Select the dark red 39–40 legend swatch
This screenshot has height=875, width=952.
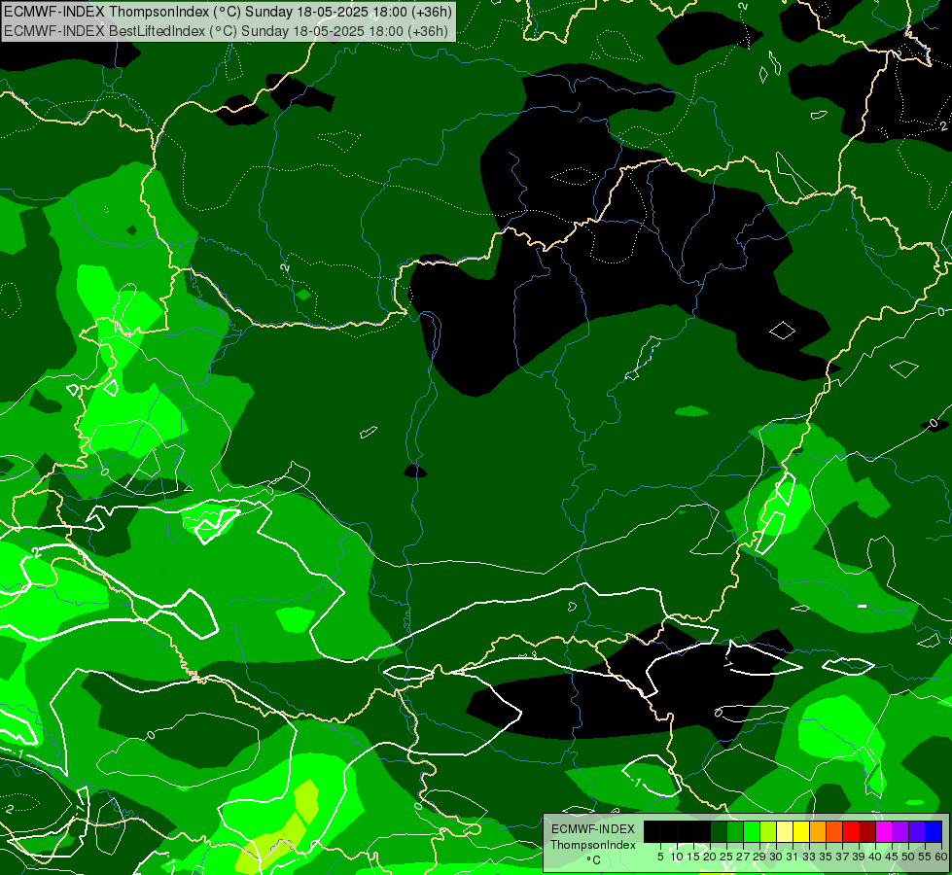868,832
